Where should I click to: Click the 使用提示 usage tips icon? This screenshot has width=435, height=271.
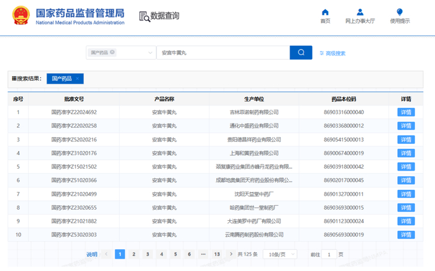[x=400, y=12]
